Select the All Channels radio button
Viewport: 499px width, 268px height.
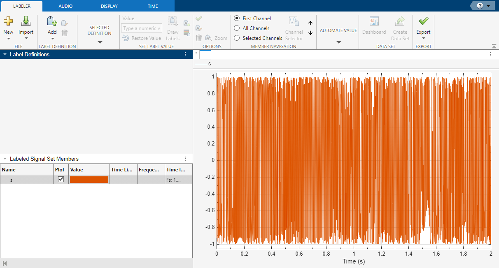[237, 28]
